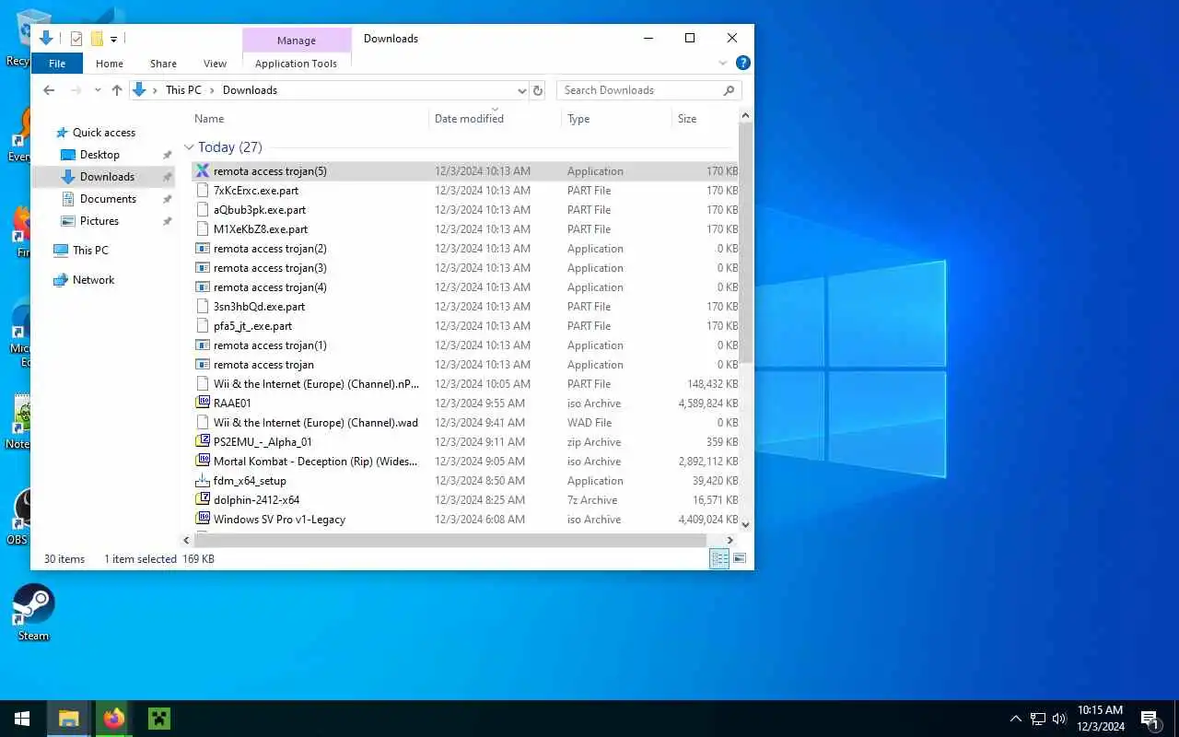Switch to the Share ribbon tab

(163, 64)
